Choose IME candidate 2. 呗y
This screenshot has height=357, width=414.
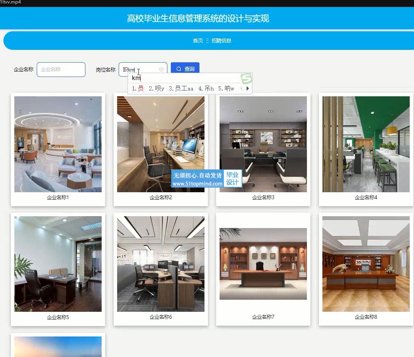[x=156, y=89]
